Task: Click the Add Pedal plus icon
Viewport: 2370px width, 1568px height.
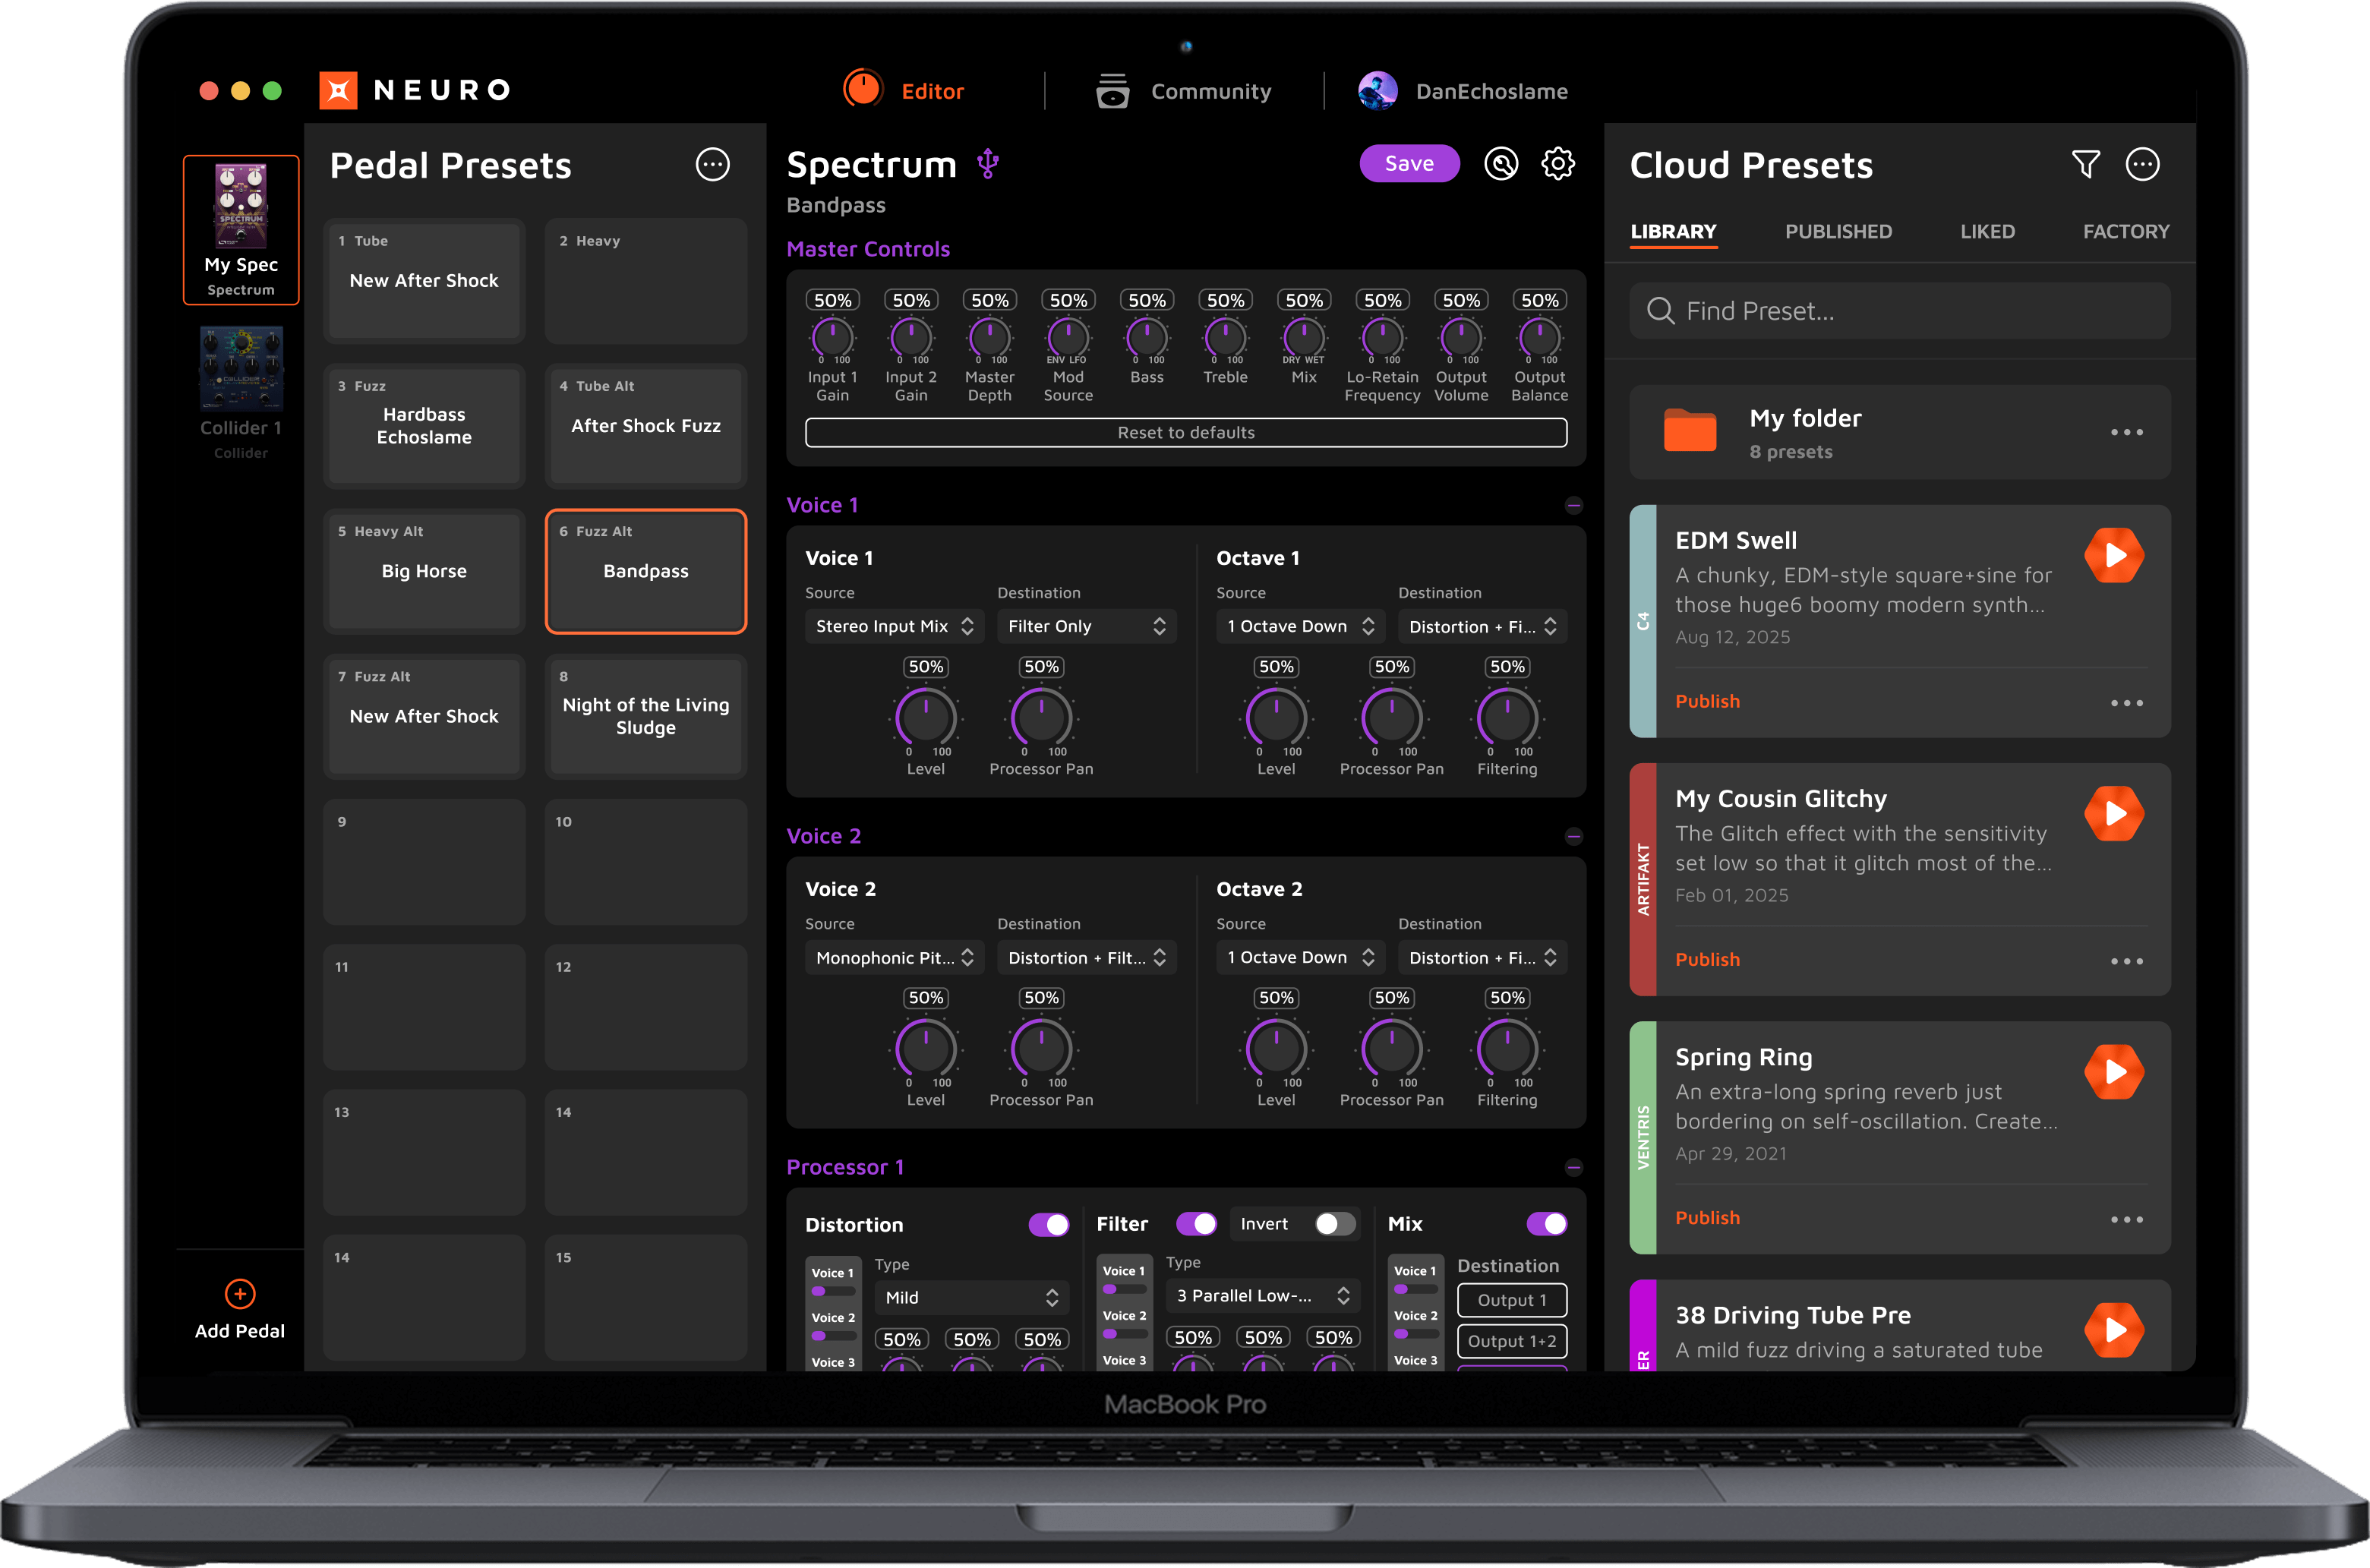Action: (x=240, y=1294)
